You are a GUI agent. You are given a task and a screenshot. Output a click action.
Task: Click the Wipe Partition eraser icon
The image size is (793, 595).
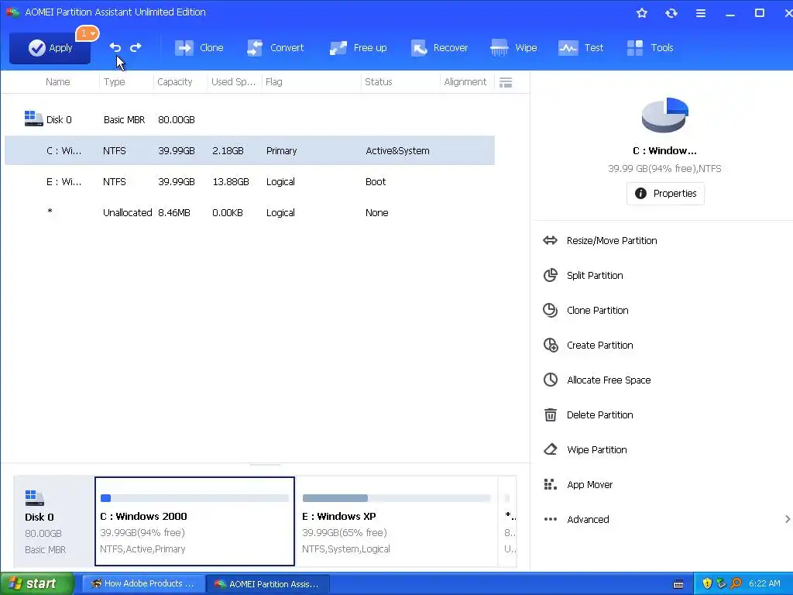click(x=551, y=449)
